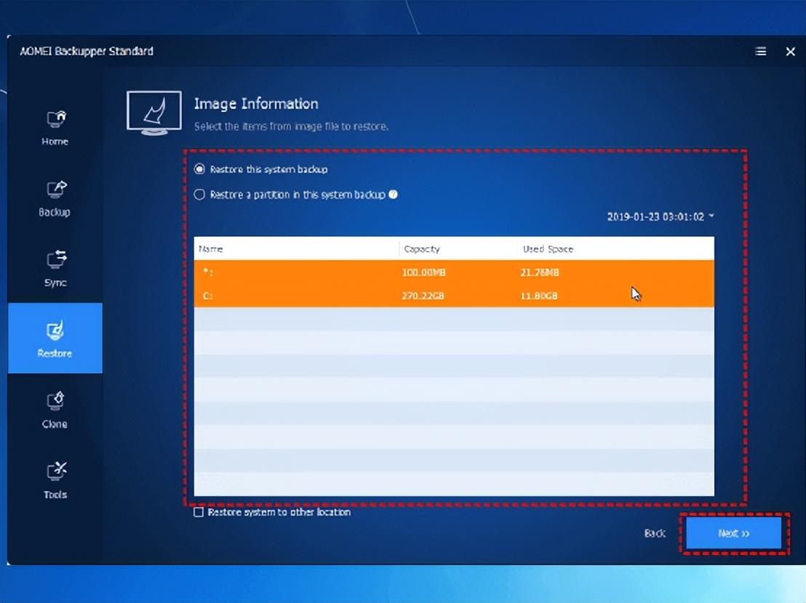This screenshot has height=603, width=806.
Task: Select Restore this system backup radio button
Action: pos(199,169)
